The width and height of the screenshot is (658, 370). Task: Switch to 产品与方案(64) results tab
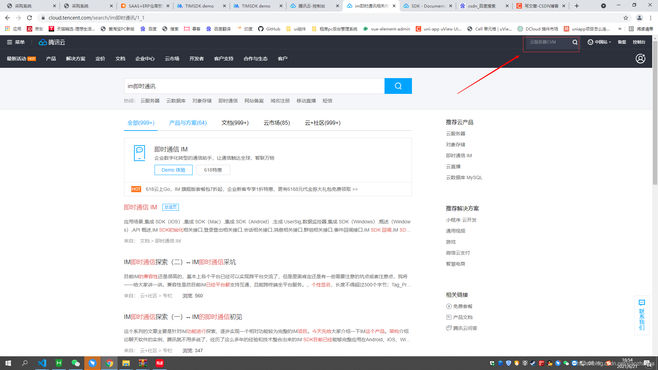[x=188, y=123]
